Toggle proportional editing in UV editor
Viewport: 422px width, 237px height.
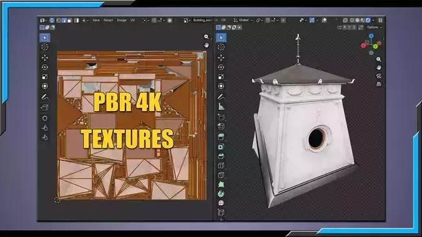click(x=170, y=20)
